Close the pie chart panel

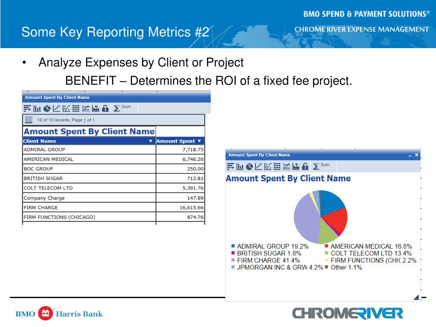(x=416, y=155)
